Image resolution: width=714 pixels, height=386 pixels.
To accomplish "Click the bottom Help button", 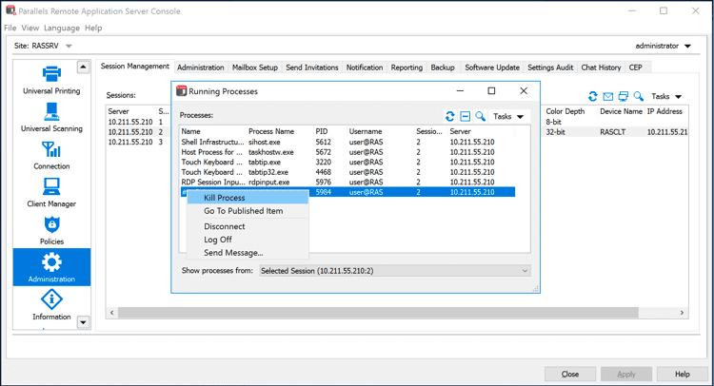I will coord(683,375).
